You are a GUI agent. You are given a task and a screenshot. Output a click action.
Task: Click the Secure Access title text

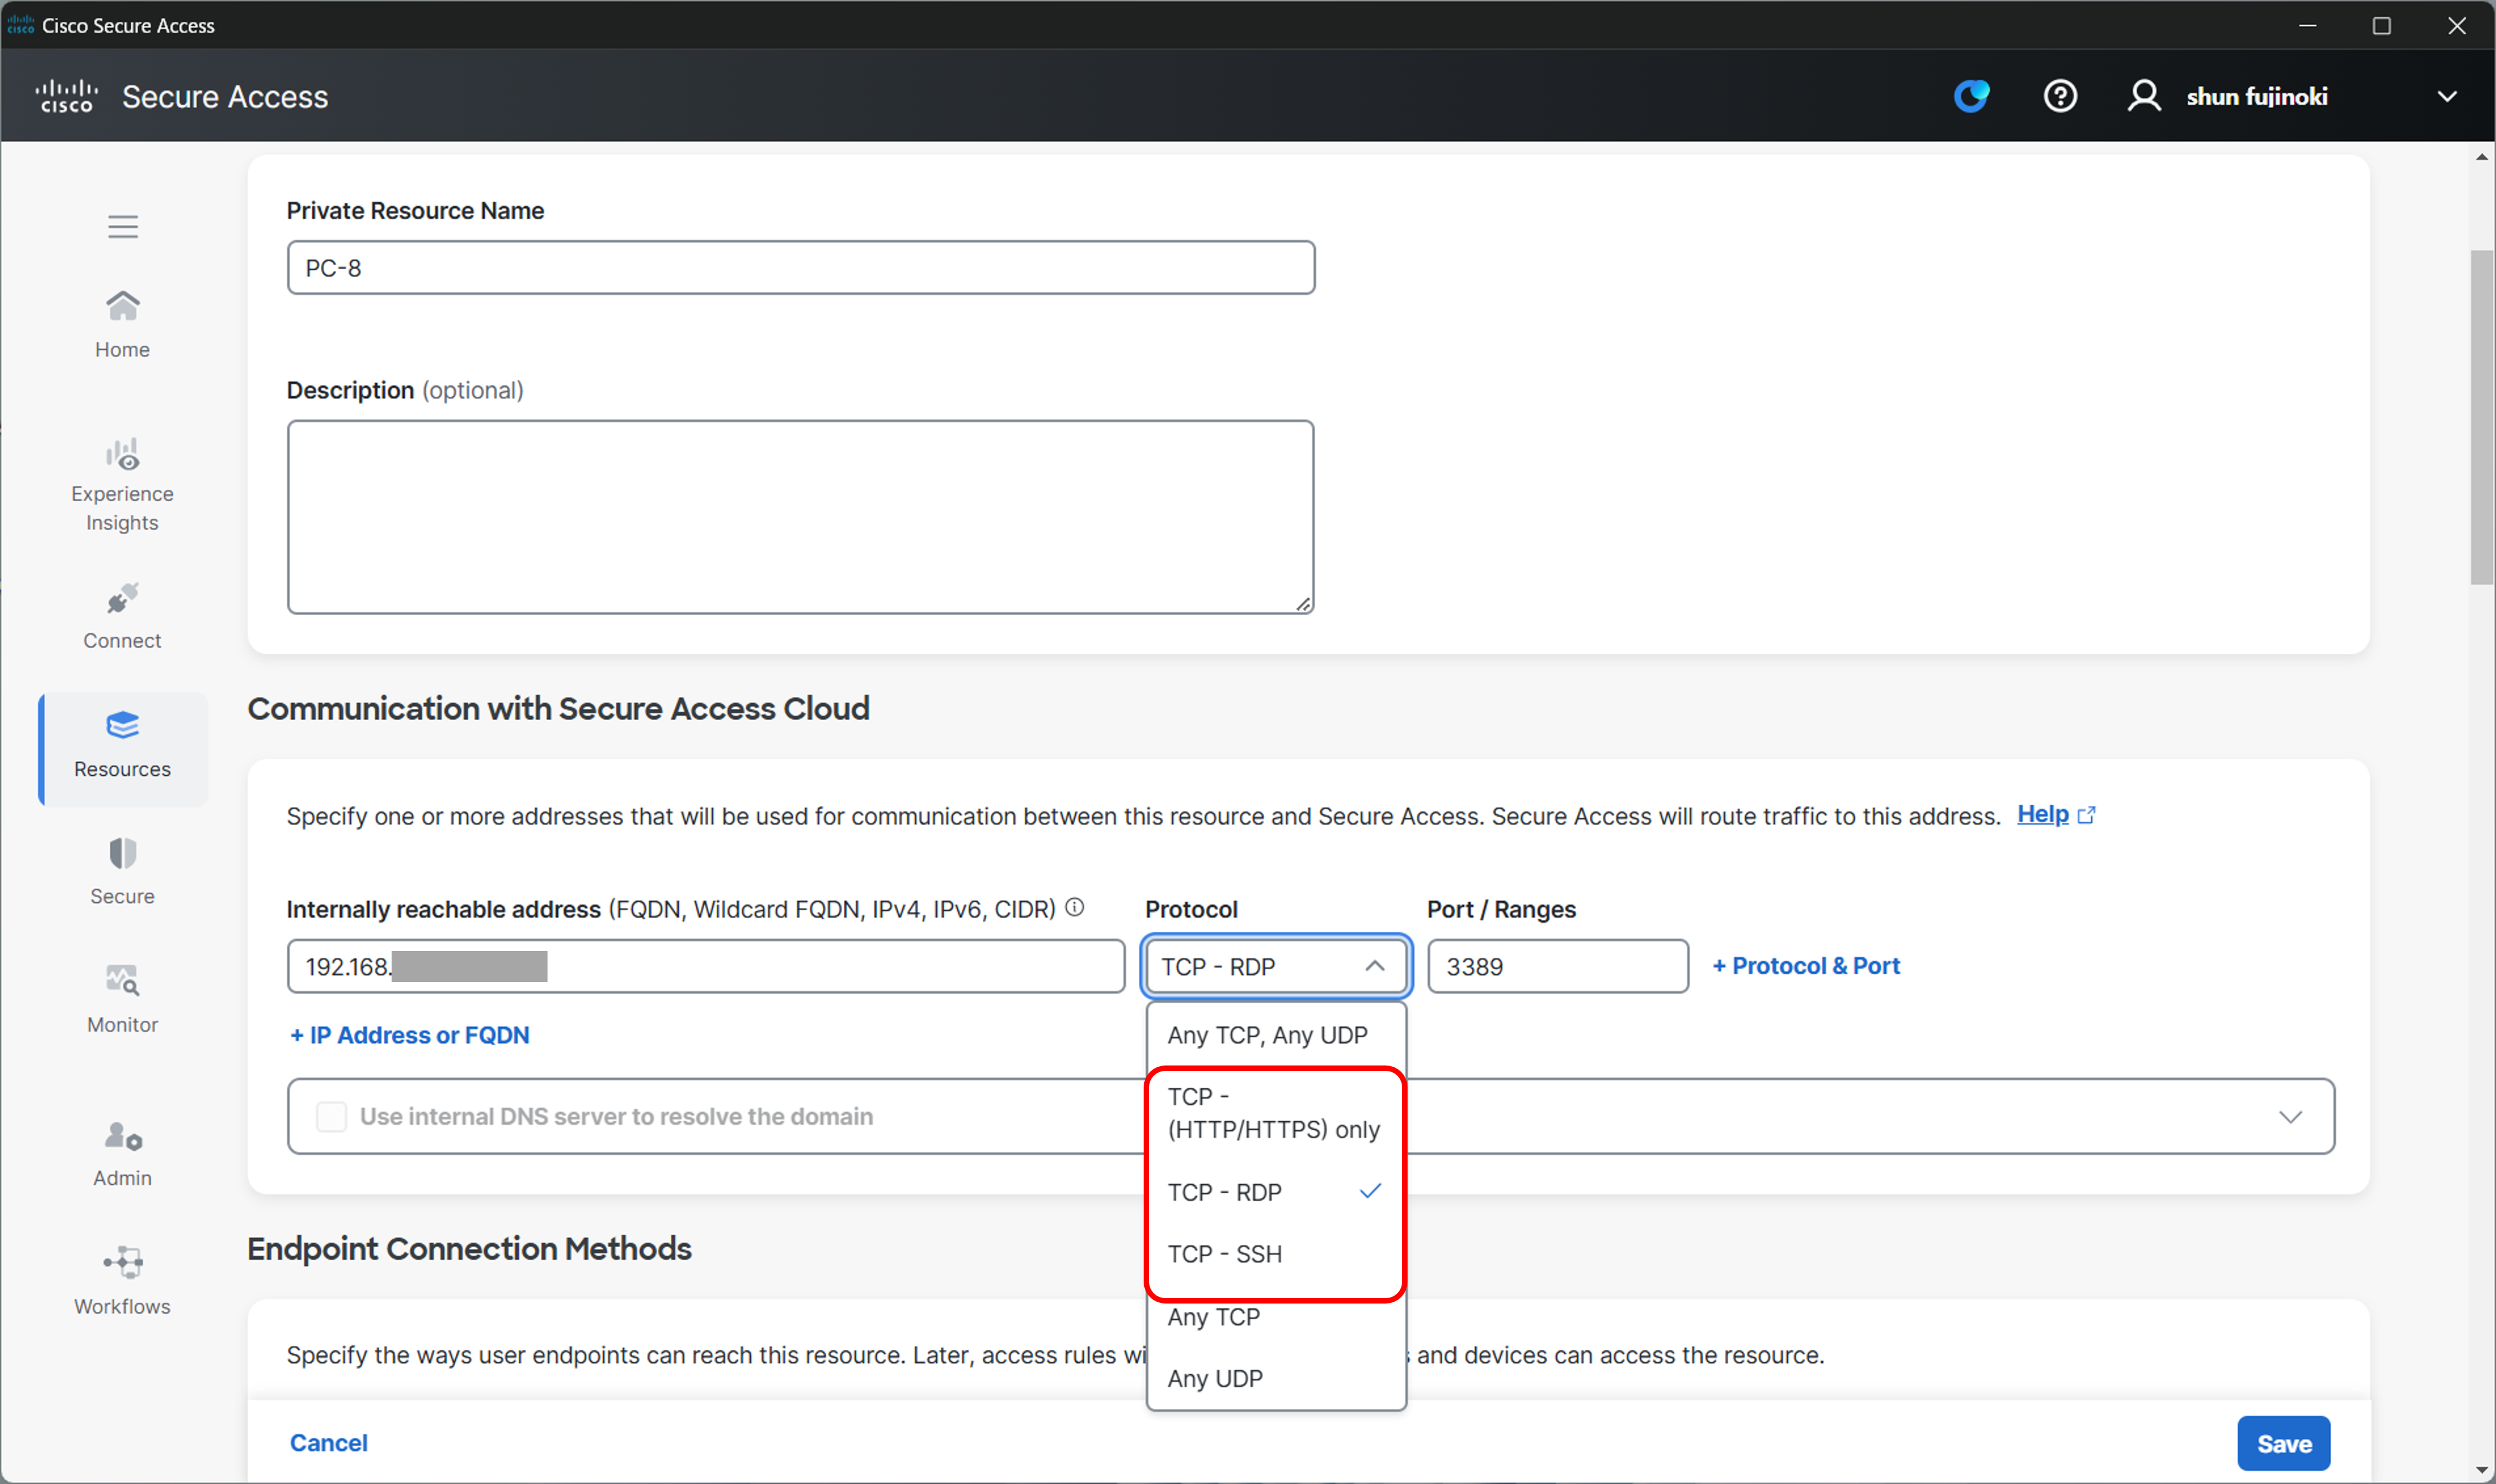[x=225, y=97]
